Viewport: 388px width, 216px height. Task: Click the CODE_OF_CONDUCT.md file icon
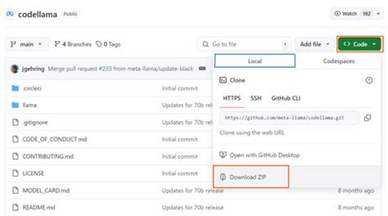[x=15, y=139]
